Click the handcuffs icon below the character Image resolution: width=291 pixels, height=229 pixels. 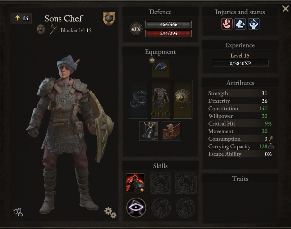pos(18,212)
